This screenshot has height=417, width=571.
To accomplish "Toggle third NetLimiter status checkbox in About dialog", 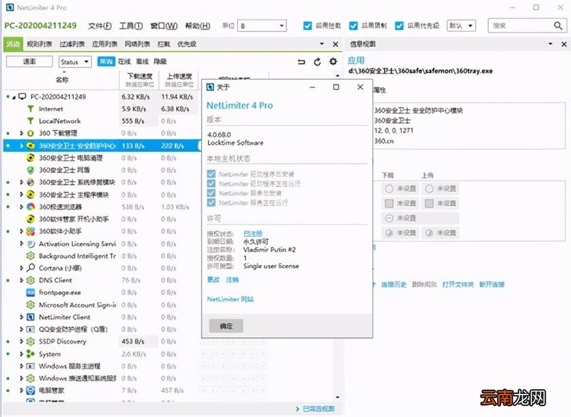I will [211, 193].
